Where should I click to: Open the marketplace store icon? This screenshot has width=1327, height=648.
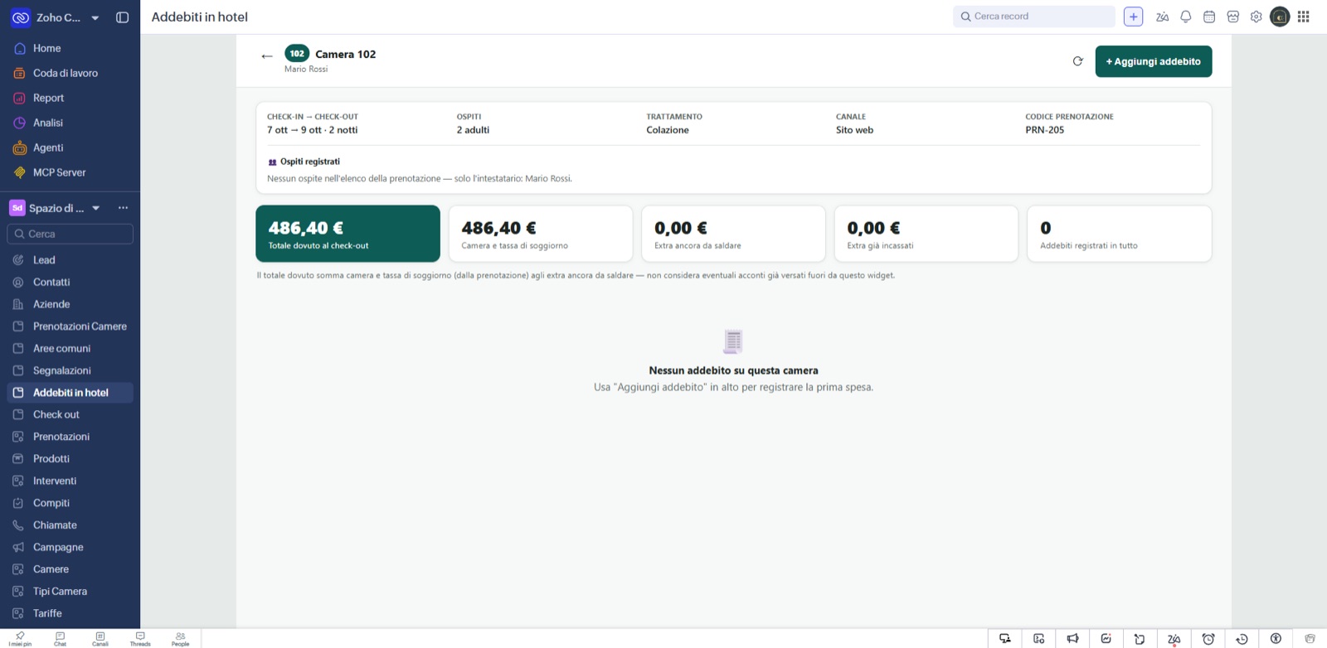tap(1233, 17)
